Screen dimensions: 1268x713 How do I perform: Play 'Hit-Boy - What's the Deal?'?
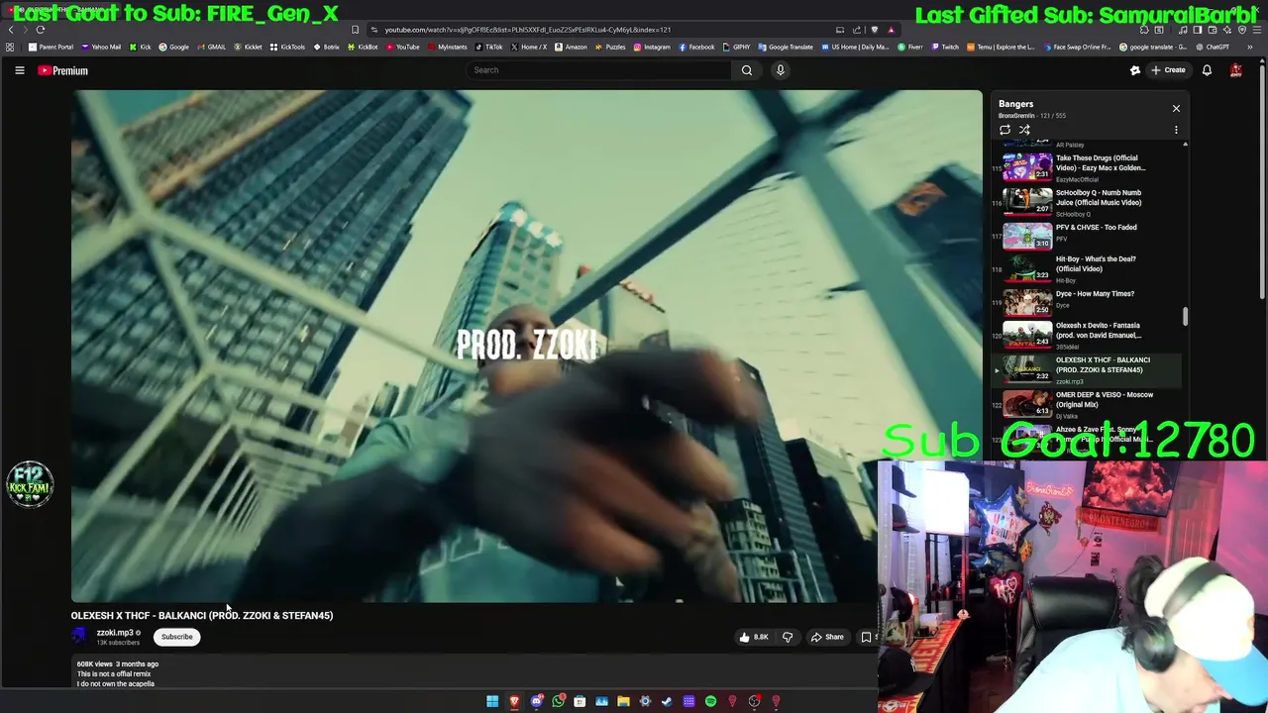[1087, 268]
